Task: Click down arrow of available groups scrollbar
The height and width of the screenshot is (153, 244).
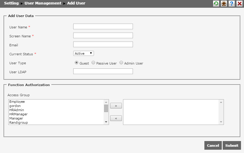Action: 106,122
